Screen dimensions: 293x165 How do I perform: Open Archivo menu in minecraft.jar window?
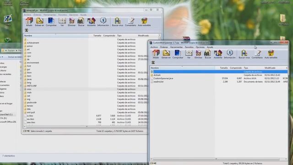pos(27,15)
